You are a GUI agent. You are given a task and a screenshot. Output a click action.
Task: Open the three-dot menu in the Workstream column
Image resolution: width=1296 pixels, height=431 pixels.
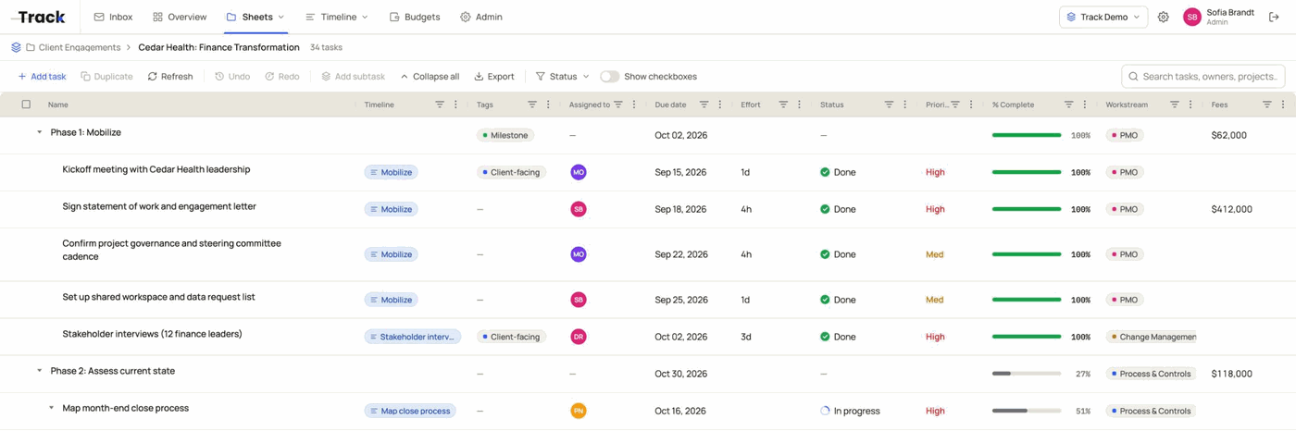pos(1190,105)
